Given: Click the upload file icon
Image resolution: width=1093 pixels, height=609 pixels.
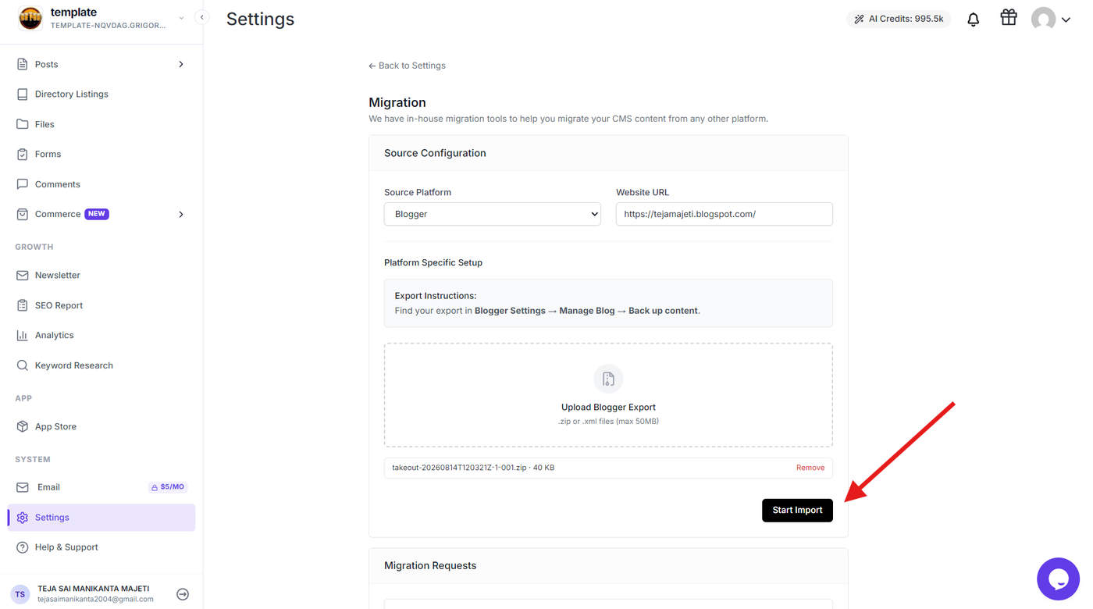Looking at the screenshot, I should coord(608,379).
